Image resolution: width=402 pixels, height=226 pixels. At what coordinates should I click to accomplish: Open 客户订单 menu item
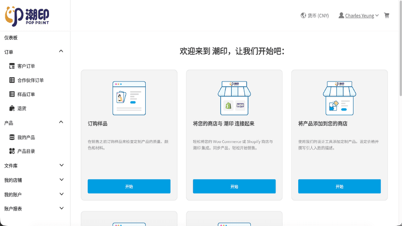click(26, 66)
